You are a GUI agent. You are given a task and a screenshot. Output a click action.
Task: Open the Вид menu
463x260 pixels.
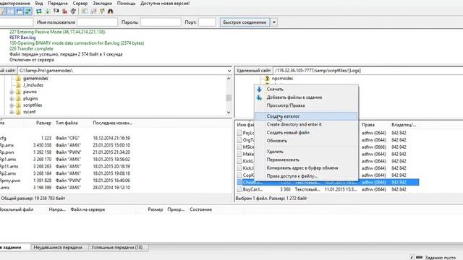39,4
